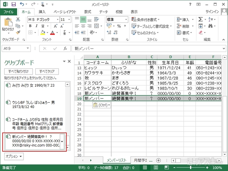
Task: Click the Fill down icon
Action: click(x=201, y=26)
